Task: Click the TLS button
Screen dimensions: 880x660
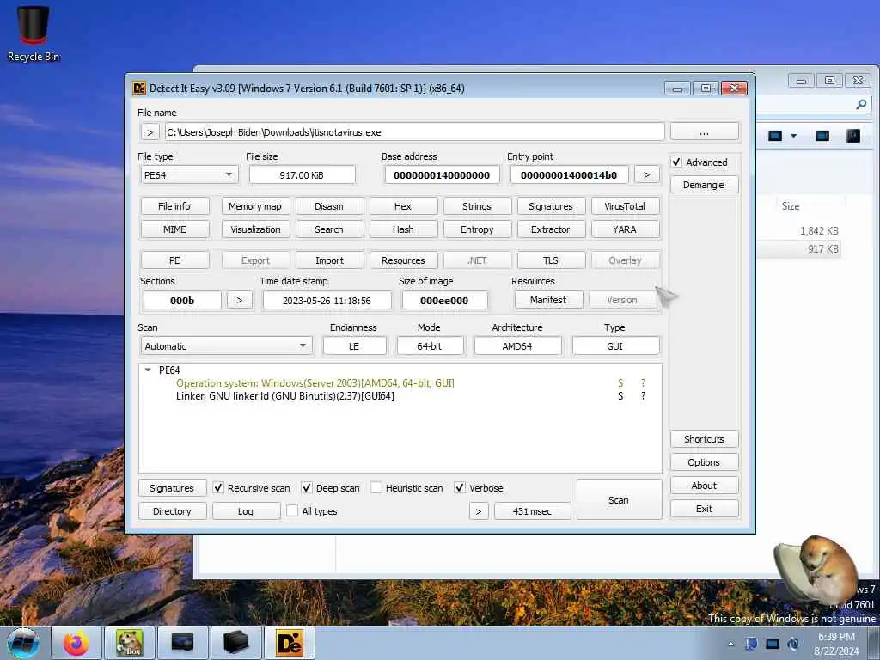Action: point(551,260)
